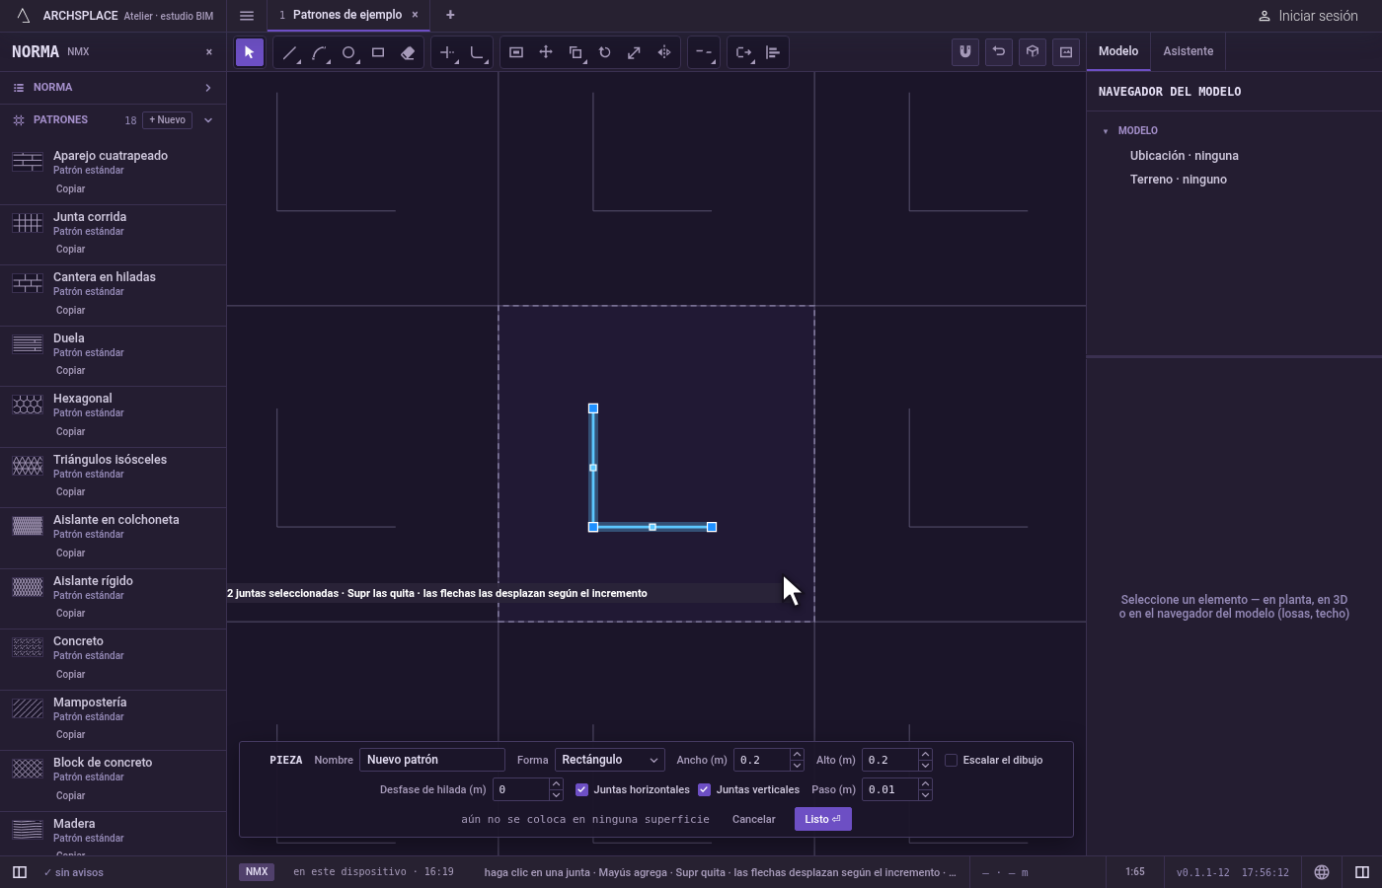Switch to the Asistente tab
1382x888 pixels.
click(1188, 51)
